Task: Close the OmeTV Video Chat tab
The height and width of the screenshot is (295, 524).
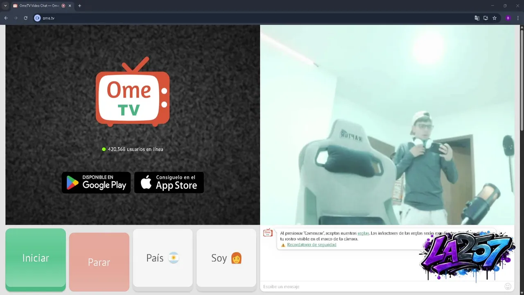Action: (x=70, y=6)
